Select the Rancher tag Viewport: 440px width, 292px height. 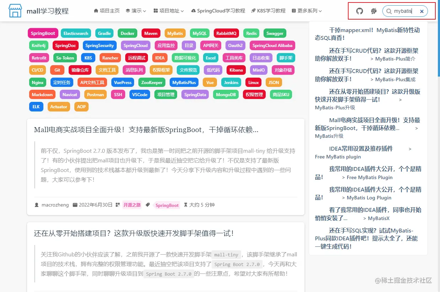point(110,58)
